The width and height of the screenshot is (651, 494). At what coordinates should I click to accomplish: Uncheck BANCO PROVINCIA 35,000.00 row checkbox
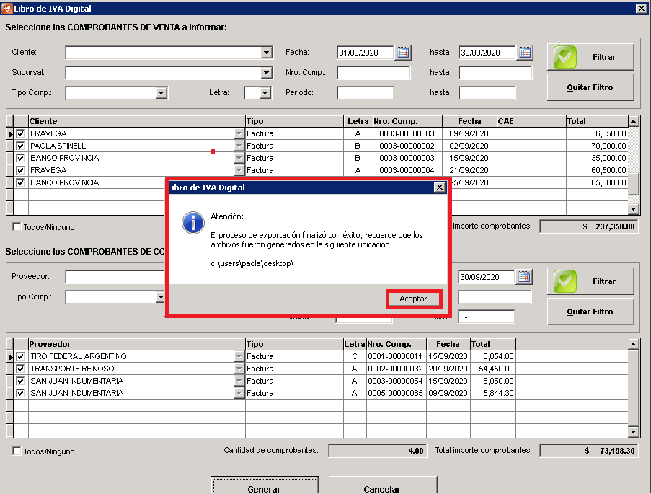[x=20, y=158]
